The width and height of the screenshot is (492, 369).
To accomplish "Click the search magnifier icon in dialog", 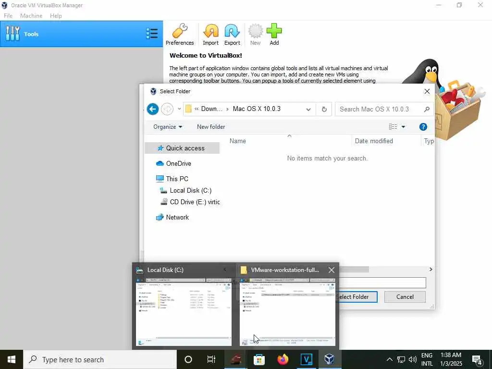I will point(427,109).
